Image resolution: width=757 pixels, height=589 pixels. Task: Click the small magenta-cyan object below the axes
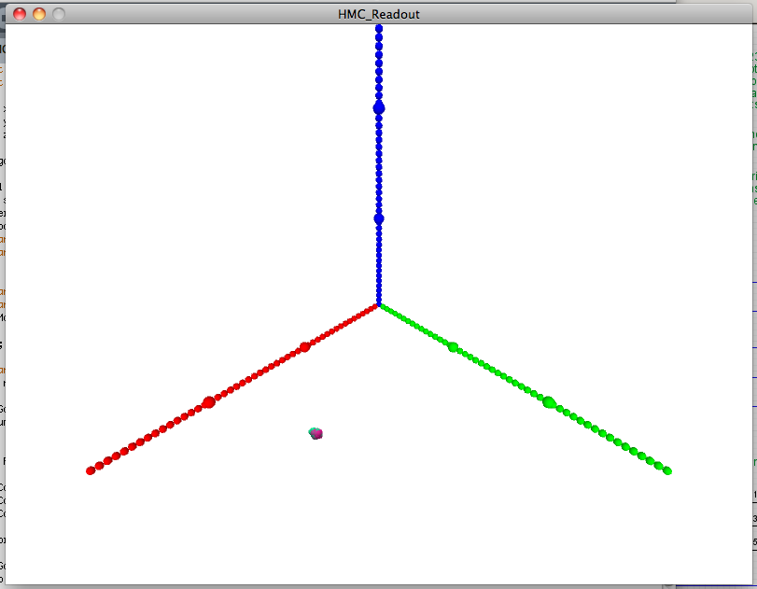coord(315,433)
